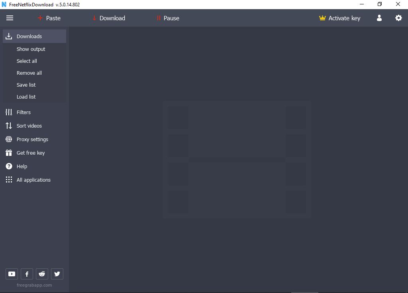Click Paste in the toolbar
The height and width of the screenshot is (293, 408).
(49, 18)
